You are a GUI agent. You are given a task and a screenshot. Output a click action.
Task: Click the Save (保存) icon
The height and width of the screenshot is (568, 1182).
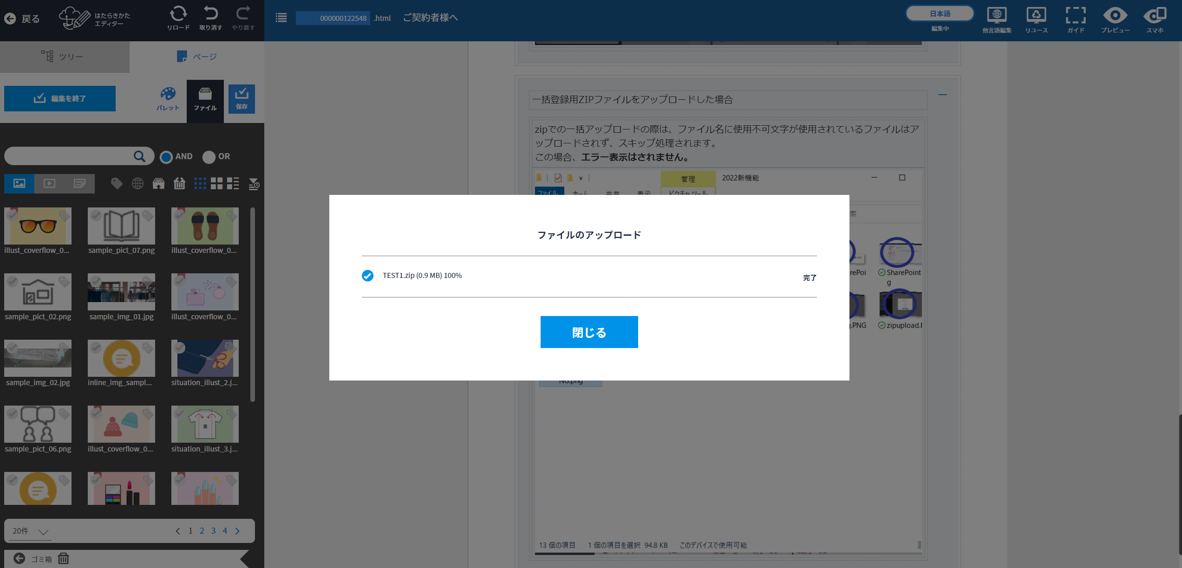pyautogui.click(x=242, y=98)
